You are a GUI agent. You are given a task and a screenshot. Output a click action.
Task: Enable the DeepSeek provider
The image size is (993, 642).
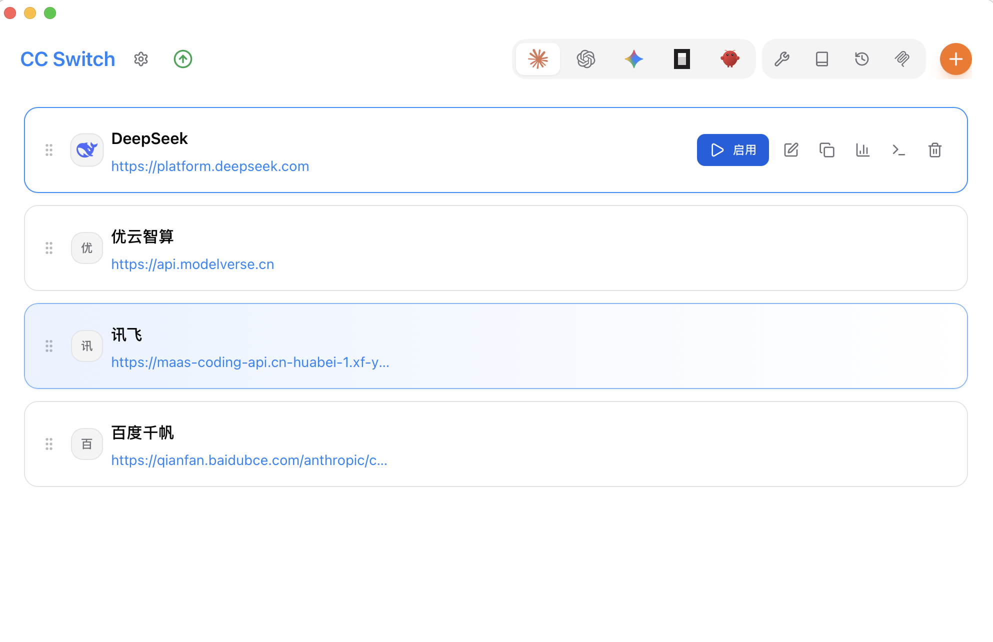[733, 150]
